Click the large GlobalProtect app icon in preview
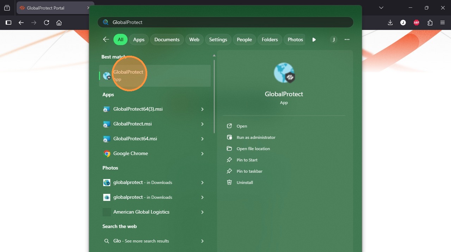The image size is (451, 252). [284, 73]
